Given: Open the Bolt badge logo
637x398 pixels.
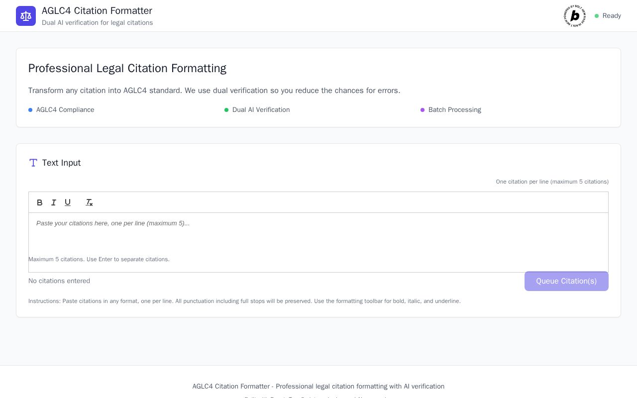Looking at the screenshot, I should coord(575,16).
